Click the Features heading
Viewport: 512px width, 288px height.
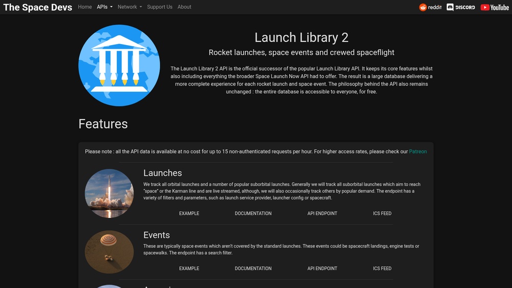coord(103,124)
